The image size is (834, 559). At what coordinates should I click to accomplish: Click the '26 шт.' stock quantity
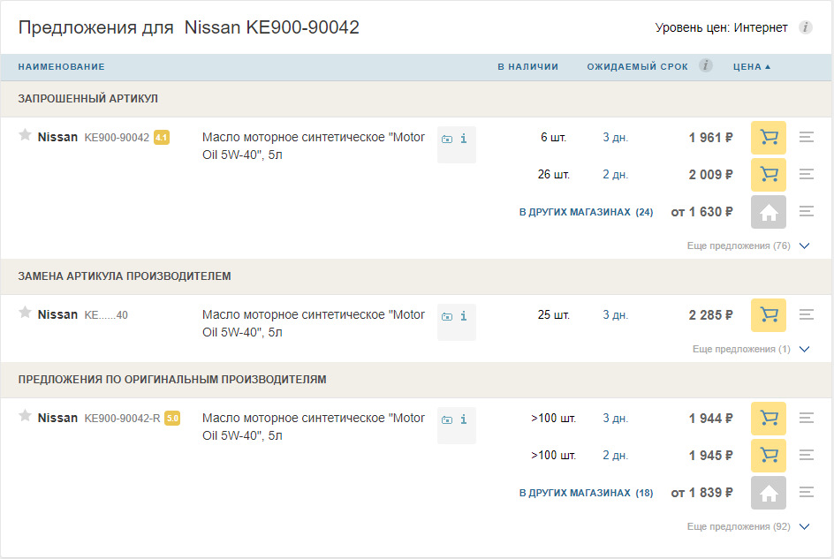tap(553, 175)
